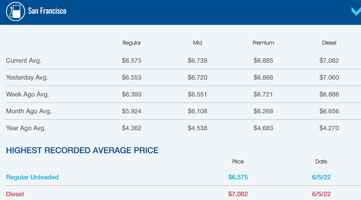Click the highest recorded Diesel price $7.082
The height and width of the screenshot is (200, 361).
[238, 194]
